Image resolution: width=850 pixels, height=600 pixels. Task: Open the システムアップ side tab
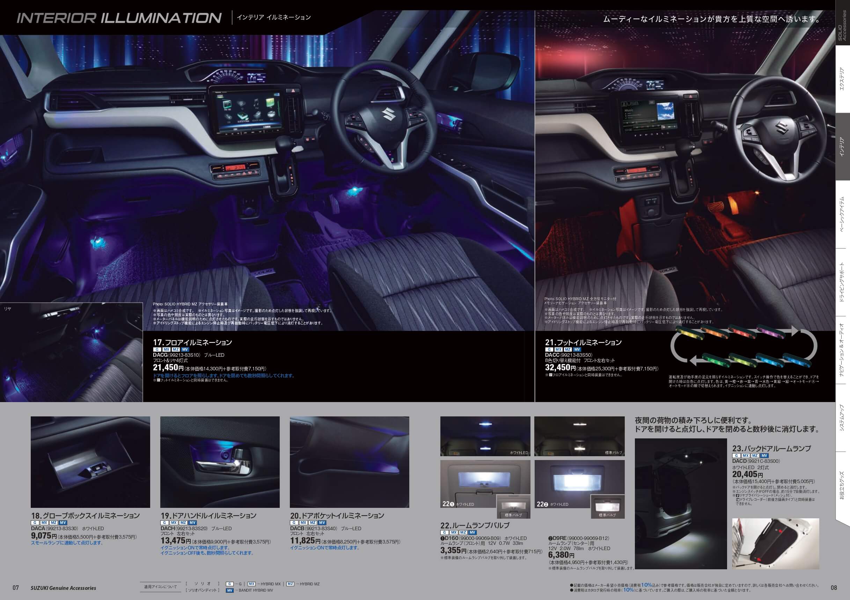[x=843, y=418]
